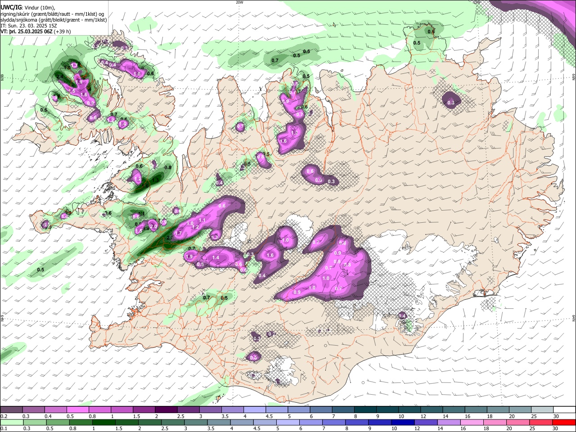Image resolution: width=576 pixels, height=432 pixels.
Task: Select the bright pink swatch between 0.5 and 0.8
Action: point(77,410)
